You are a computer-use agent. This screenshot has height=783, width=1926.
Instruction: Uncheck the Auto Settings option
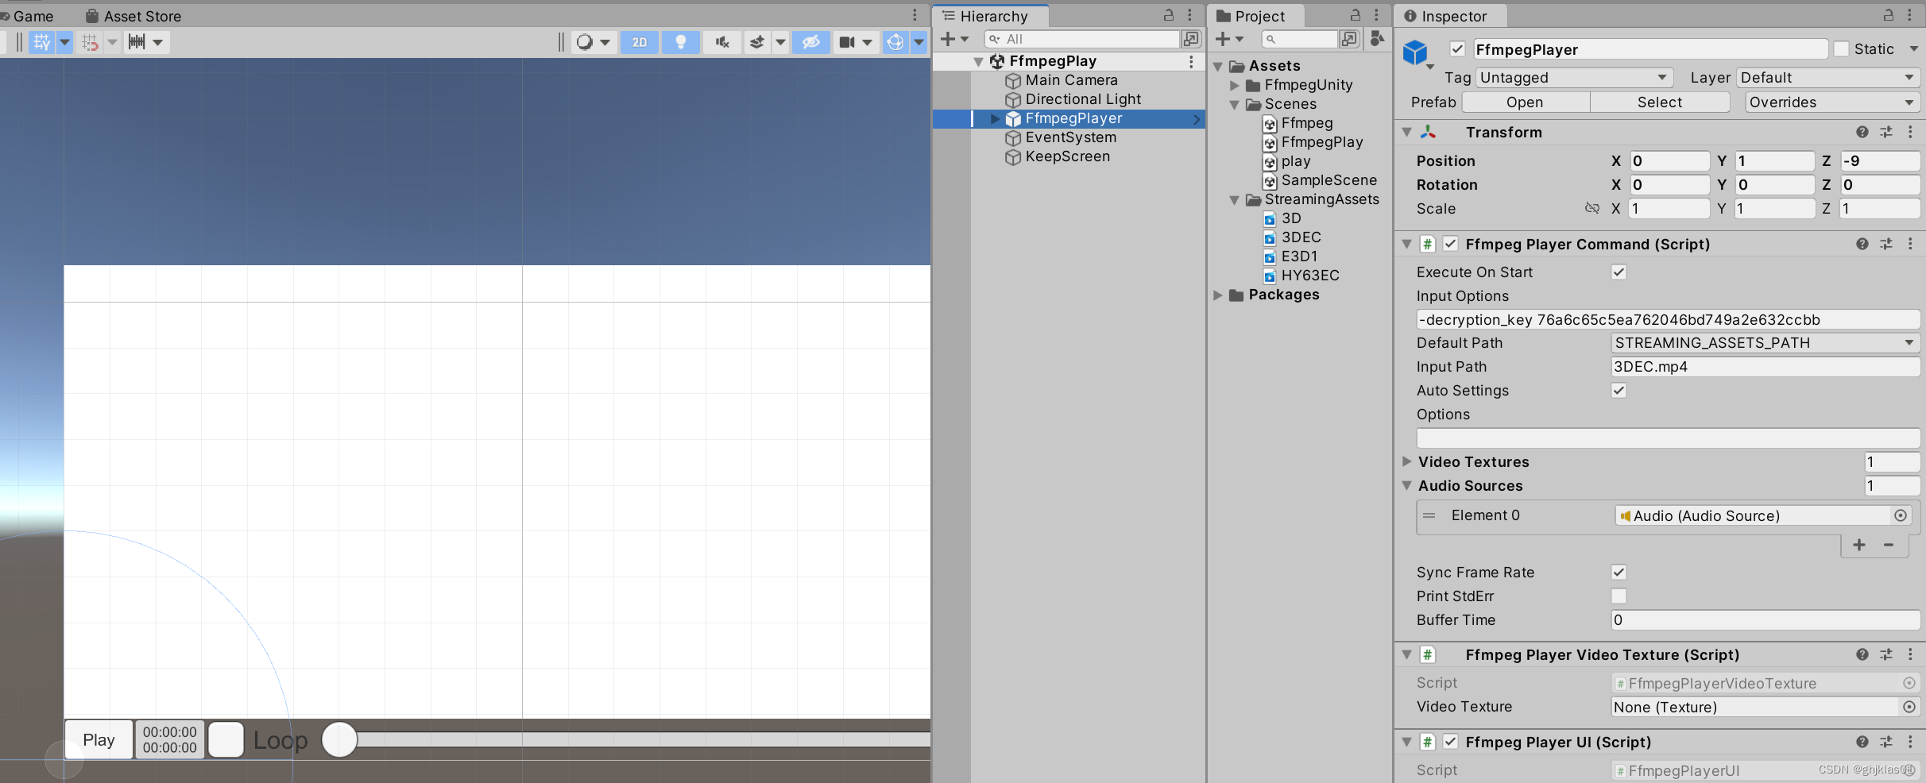point(1619,390)
